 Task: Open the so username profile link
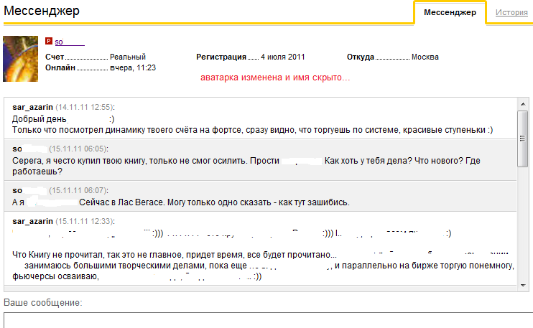click(x=70, y=42)
